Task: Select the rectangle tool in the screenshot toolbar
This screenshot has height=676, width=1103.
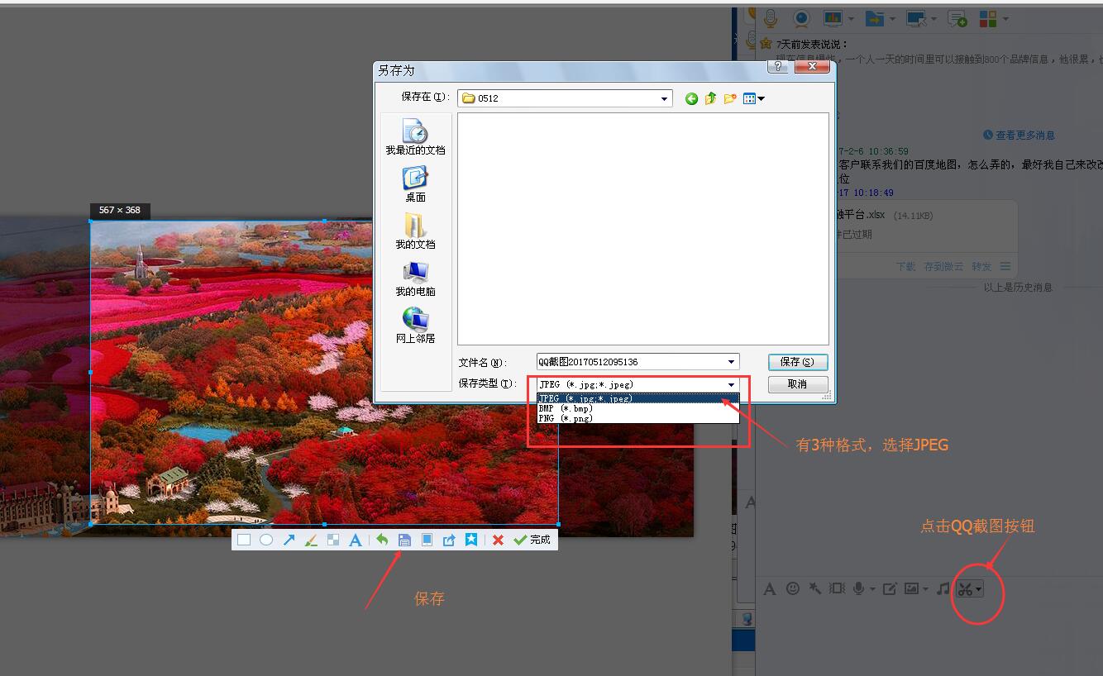Action: pyautogui.click(x=244, y=540)
